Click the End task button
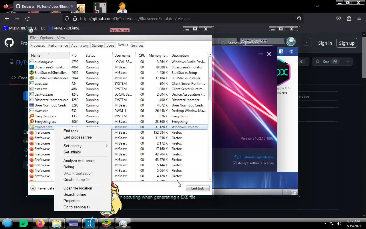The image size is (366, 229). [198, 188]
